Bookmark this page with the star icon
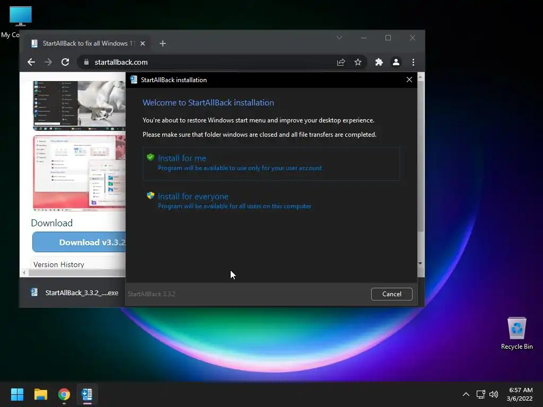543x407 pixels. (x=358, y=62)
